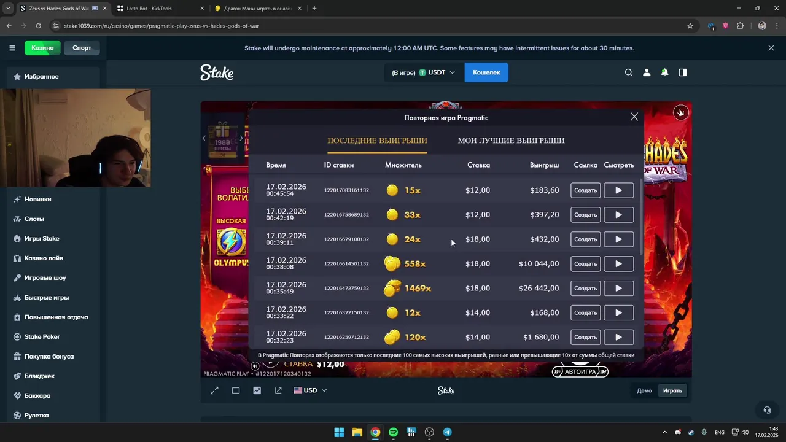Screen dimensions: 786x442
Task: Create link for the $26 442,00 win
Action: (585, 288)
